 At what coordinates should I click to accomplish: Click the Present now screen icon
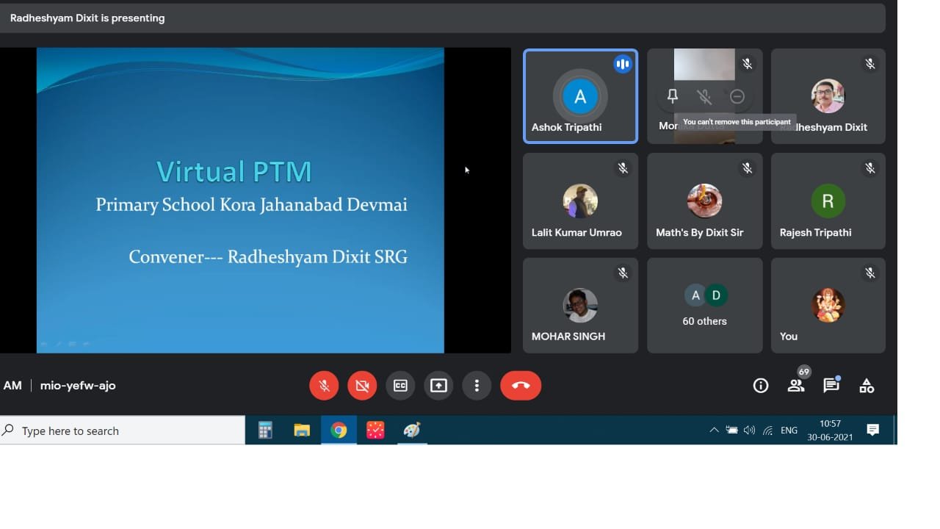[438, 386]
